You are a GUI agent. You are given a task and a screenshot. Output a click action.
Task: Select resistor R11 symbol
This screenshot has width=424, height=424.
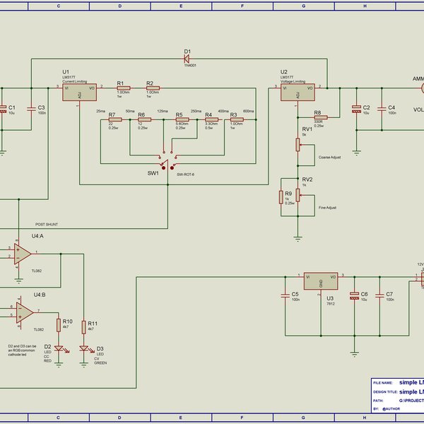pos(84,327)
